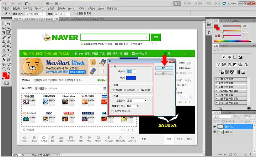
Task: Select the Custom Shape tool
Action: [9, 60]
